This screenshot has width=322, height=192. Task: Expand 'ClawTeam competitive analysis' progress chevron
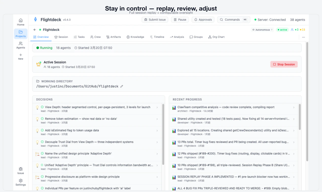(x=294, y=107)
